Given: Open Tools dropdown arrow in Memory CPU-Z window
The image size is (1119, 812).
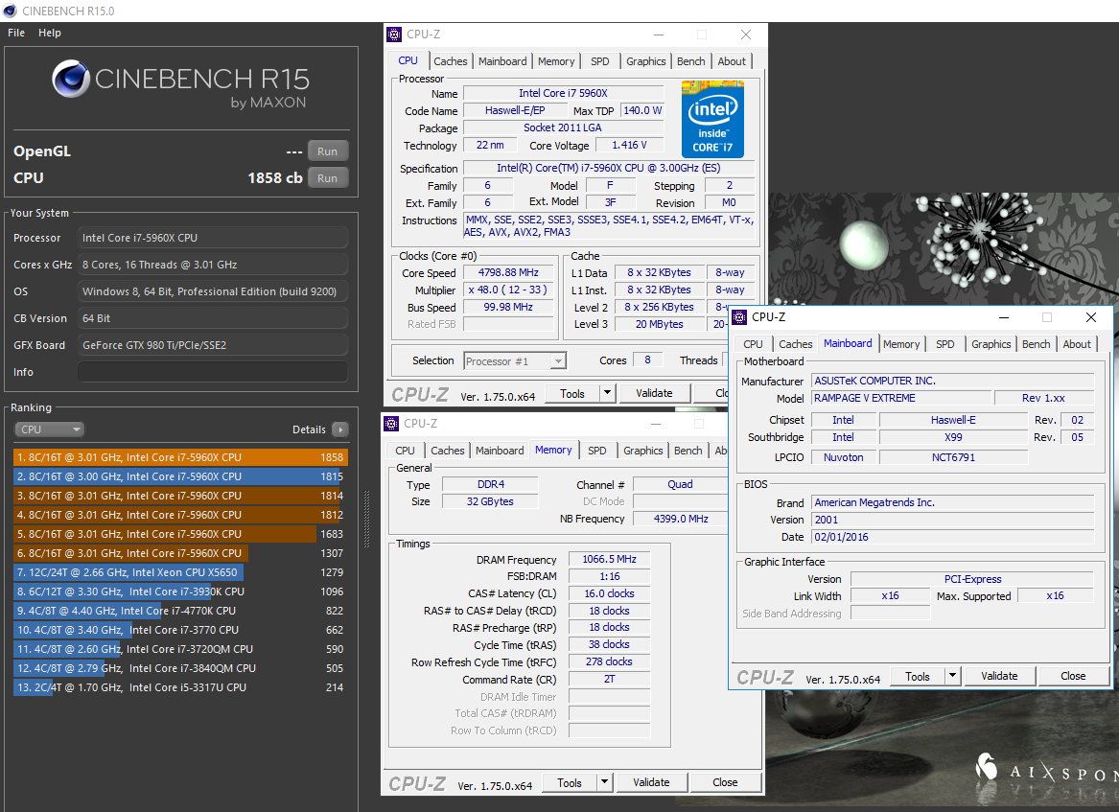Looking at the screenshot, I should point(604,782).
